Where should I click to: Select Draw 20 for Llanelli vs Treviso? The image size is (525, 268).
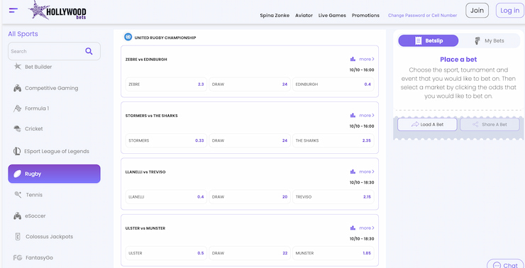click(250, 196)
